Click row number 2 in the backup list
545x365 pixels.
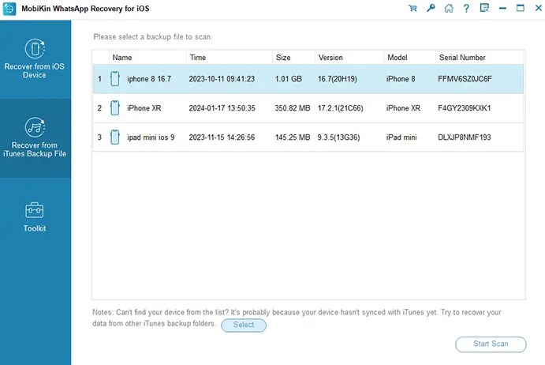(99, 108)
